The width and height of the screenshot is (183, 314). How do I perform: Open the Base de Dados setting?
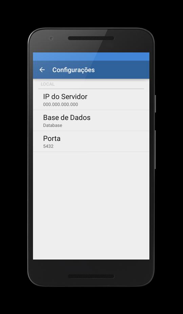pyautogui.click(x=91, y=121)
